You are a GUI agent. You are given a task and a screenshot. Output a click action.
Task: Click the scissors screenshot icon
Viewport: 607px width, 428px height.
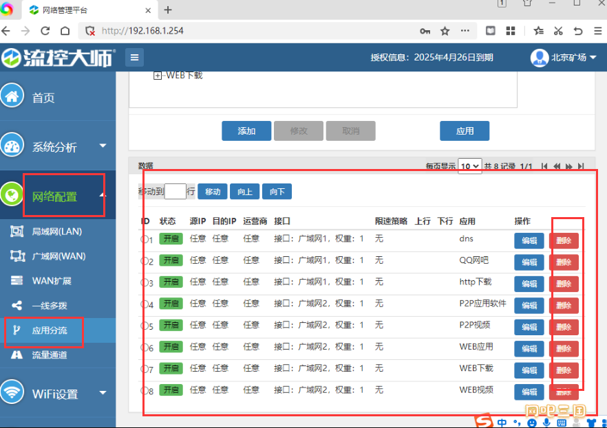pos(558,31)
